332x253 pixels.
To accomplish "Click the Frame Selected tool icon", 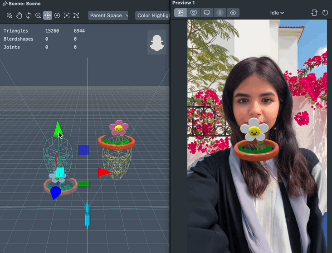I will click(67, 15).
